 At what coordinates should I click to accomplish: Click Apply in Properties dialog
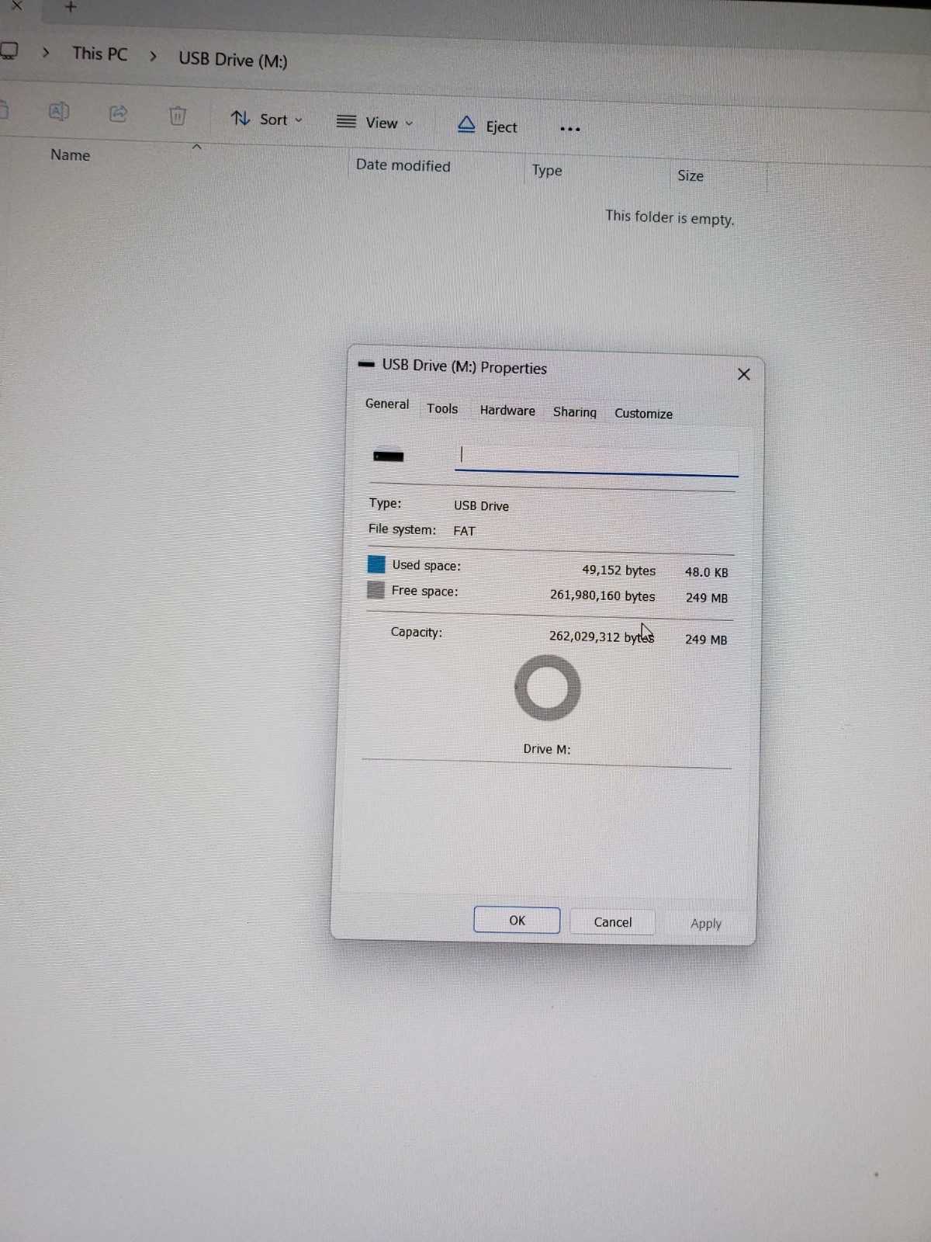coord(706,924)
